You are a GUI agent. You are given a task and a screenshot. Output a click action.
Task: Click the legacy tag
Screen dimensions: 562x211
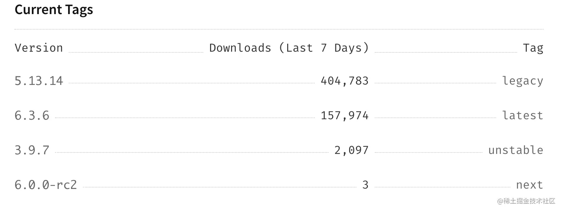click(523, 81)
